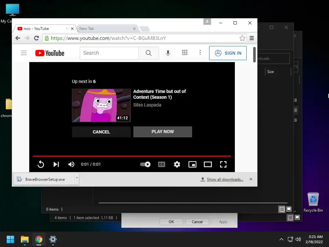The image size is (329, 247).
Task: Toggle the autoplay switch
Action: tap(145, 164)
